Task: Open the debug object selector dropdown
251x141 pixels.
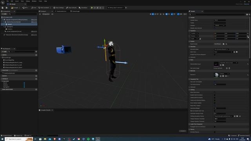Action: point(116,8)
